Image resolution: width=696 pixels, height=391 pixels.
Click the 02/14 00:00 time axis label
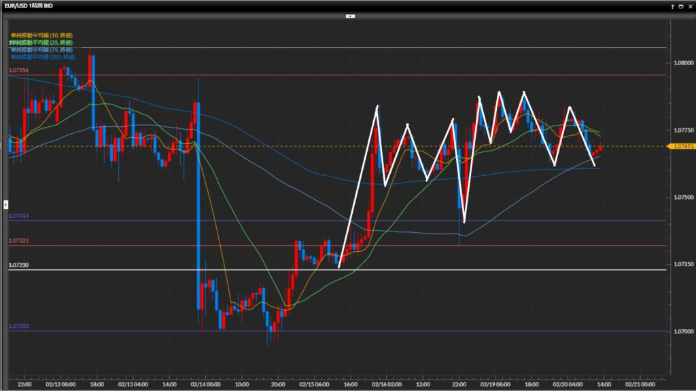pyautogui.click(x=205, y=383)
